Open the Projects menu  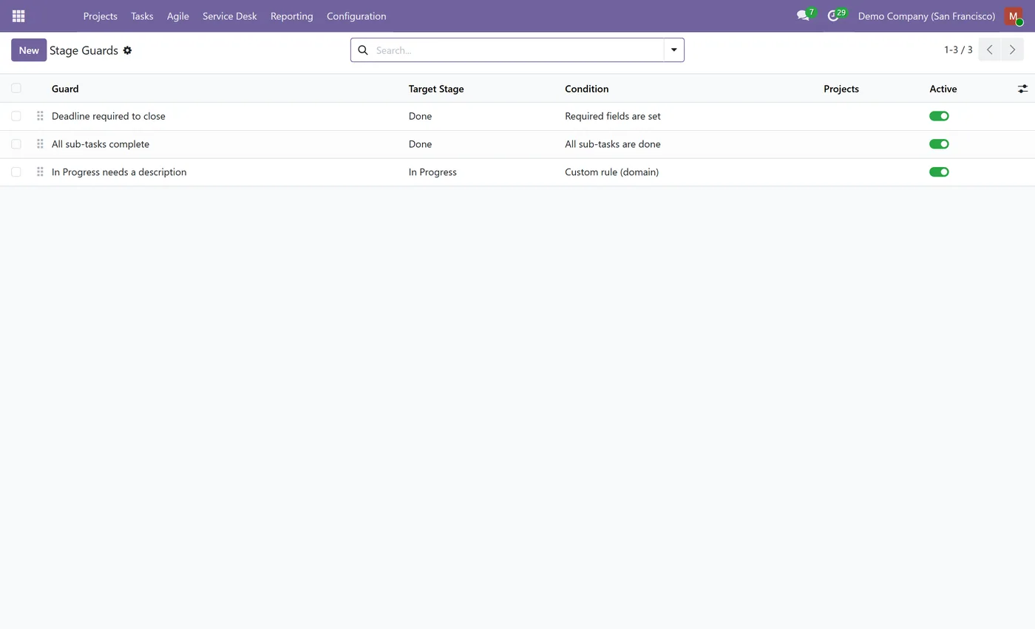(x=100, y=16)
